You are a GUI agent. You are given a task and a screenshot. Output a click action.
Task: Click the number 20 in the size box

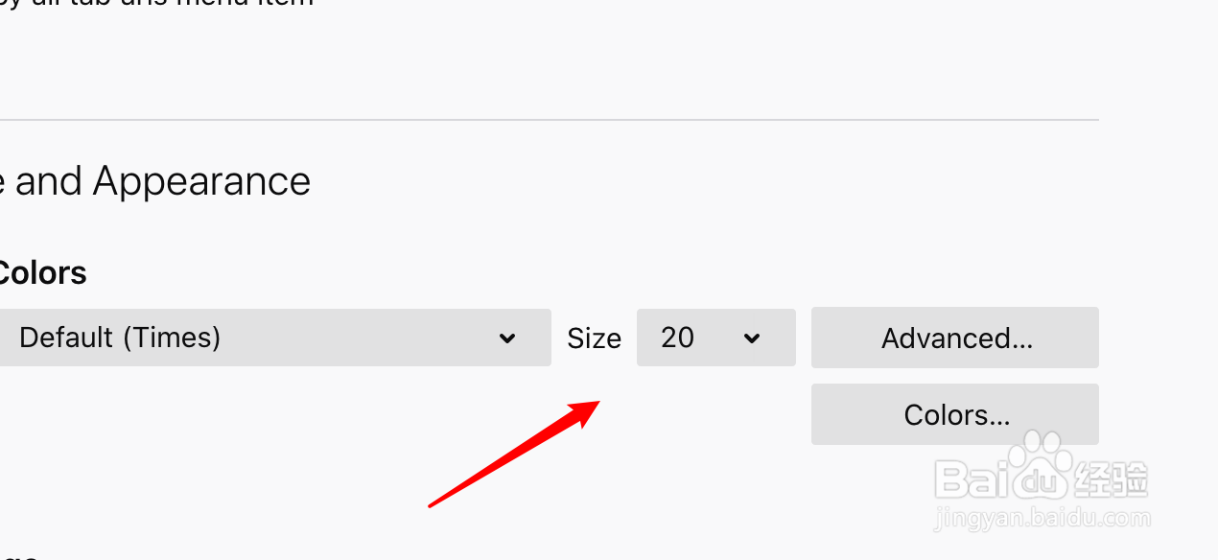[678, 338]
